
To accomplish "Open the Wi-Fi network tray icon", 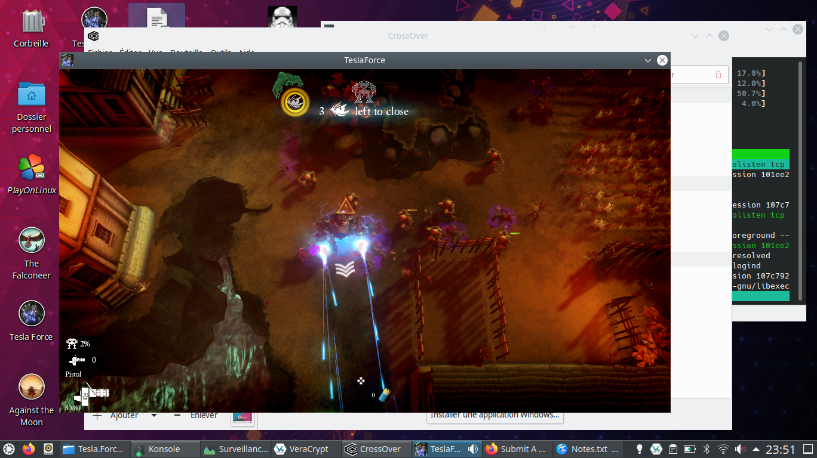I will pyautogui.click(x=723, y=449).
